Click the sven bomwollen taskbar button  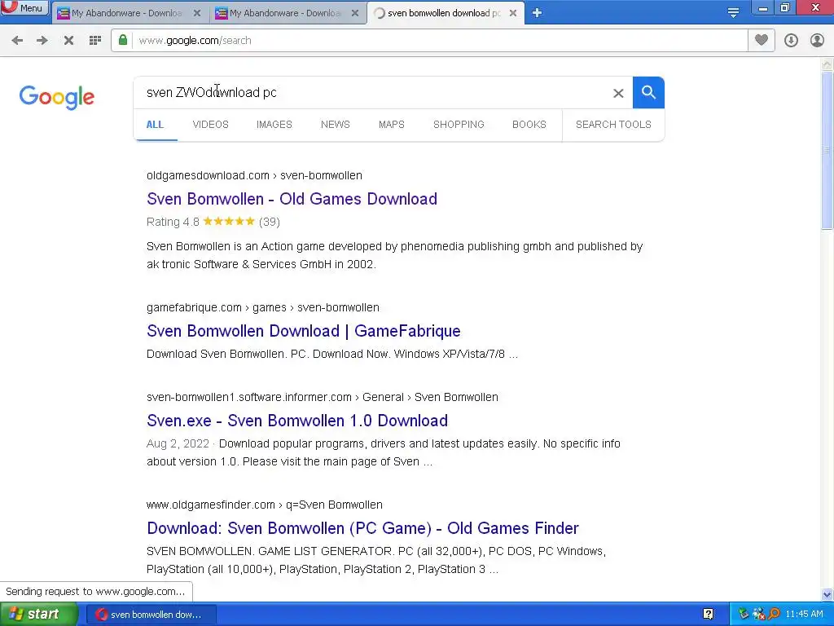coord(151,615)
